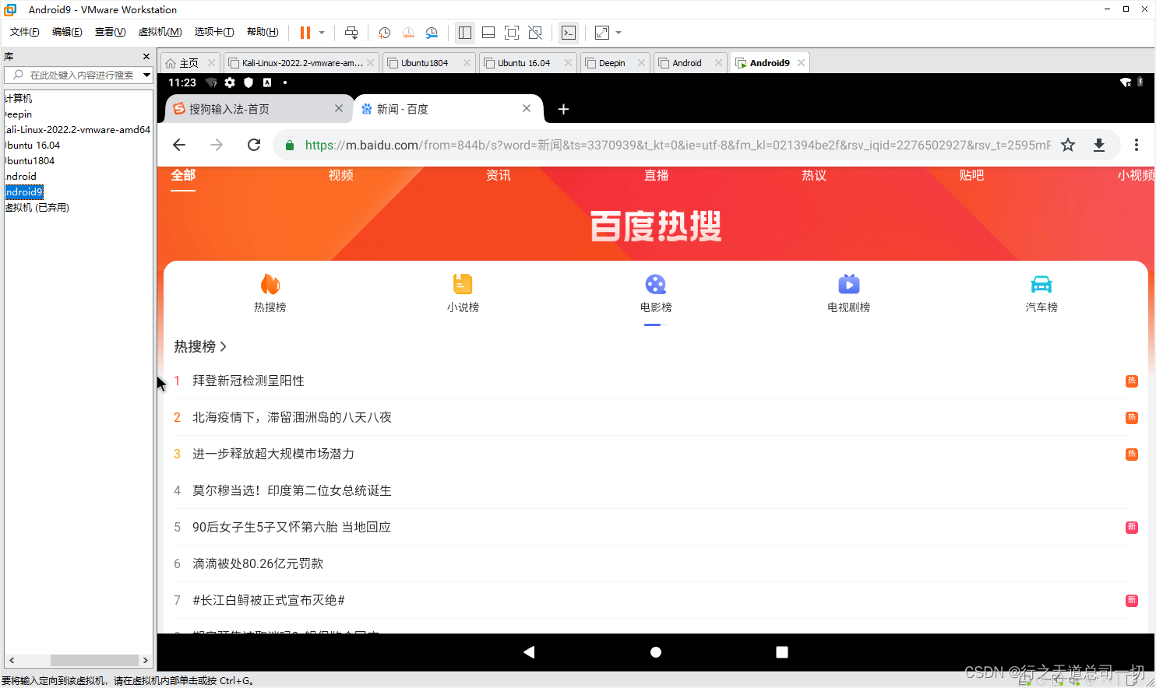Tap the Android back navigation button
Screen dimensions: 1156x688
tap(530, 652)
